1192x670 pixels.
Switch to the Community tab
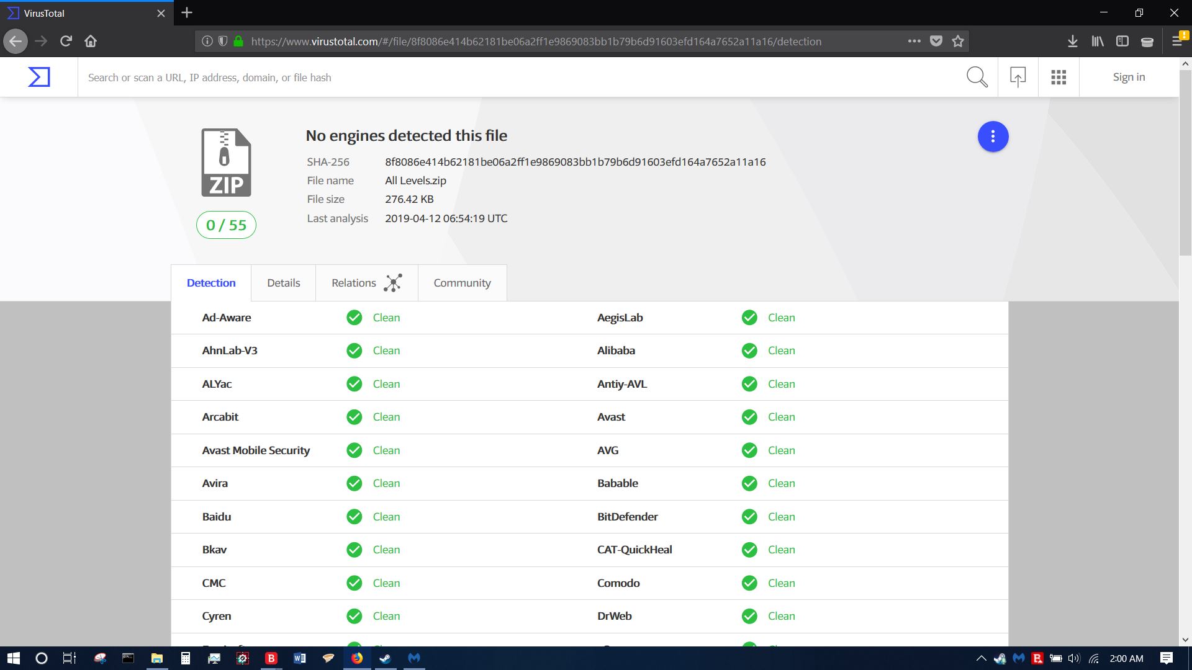pos(462,283)
